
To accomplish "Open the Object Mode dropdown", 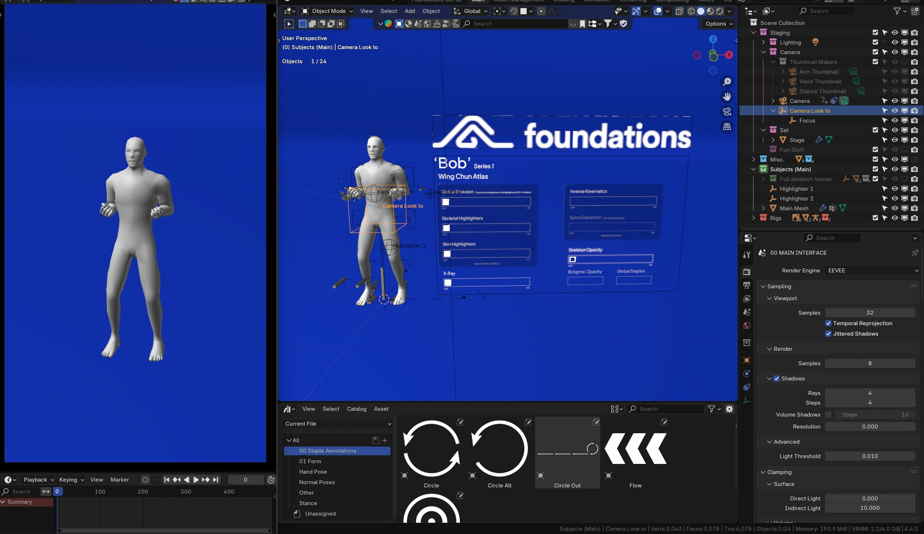I will click(328, 11).
